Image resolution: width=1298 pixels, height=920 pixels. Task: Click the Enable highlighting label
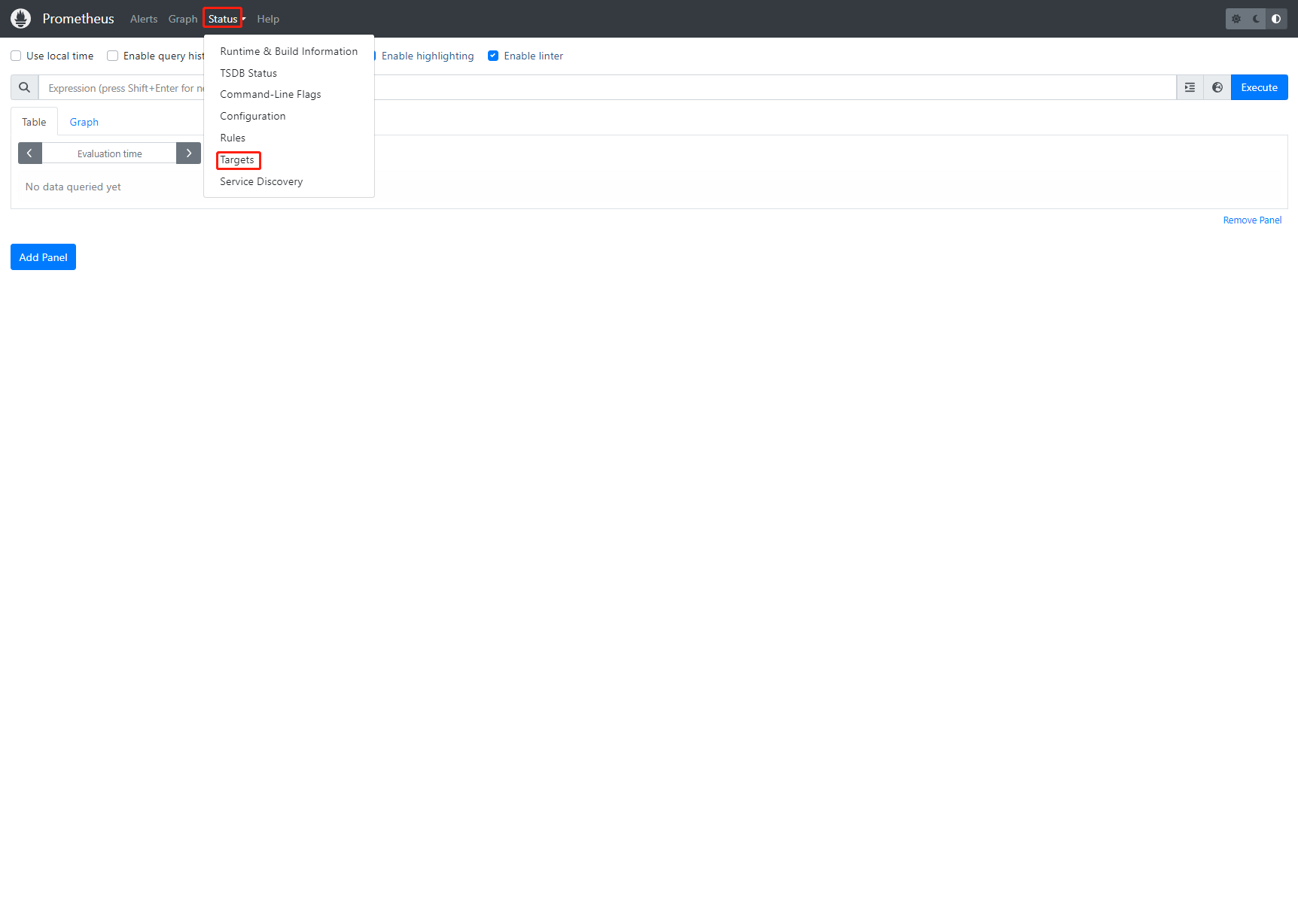(x=428, y=56)
